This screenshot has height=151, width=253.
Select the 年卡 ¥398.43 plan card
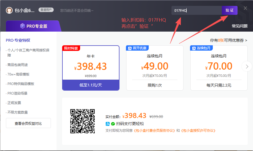click(91, 68)
